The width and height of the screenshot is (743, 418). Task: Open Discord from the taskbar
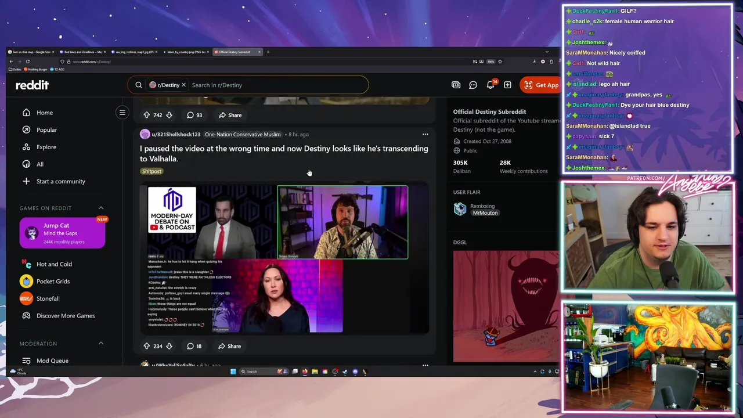tap(355, 372)
